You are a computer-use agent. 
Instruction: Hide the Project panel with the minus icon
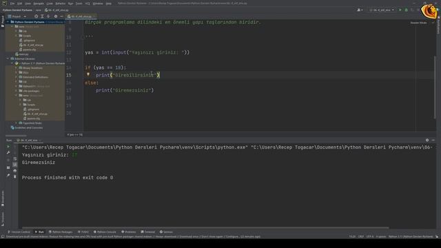[x=61, y=17]
